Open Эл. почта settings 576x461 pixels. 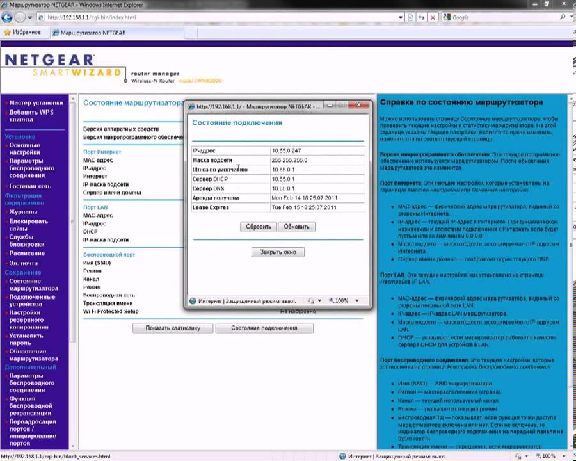click(x=24, y=263)
